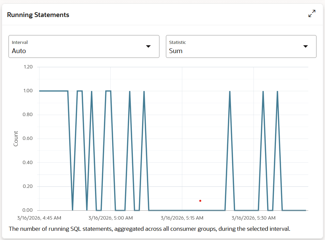The width and height of the screenshot is (325, 240).
Task: Open the Statistic dropdown set to Sum
Action: coord(241,46)
